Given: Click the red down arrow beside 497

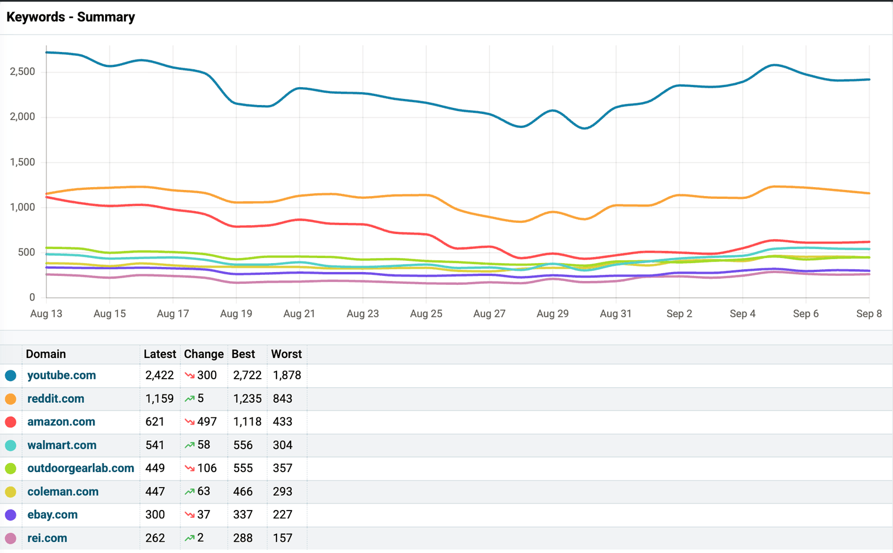Looking at the screenshot, I should coord(189,422).
